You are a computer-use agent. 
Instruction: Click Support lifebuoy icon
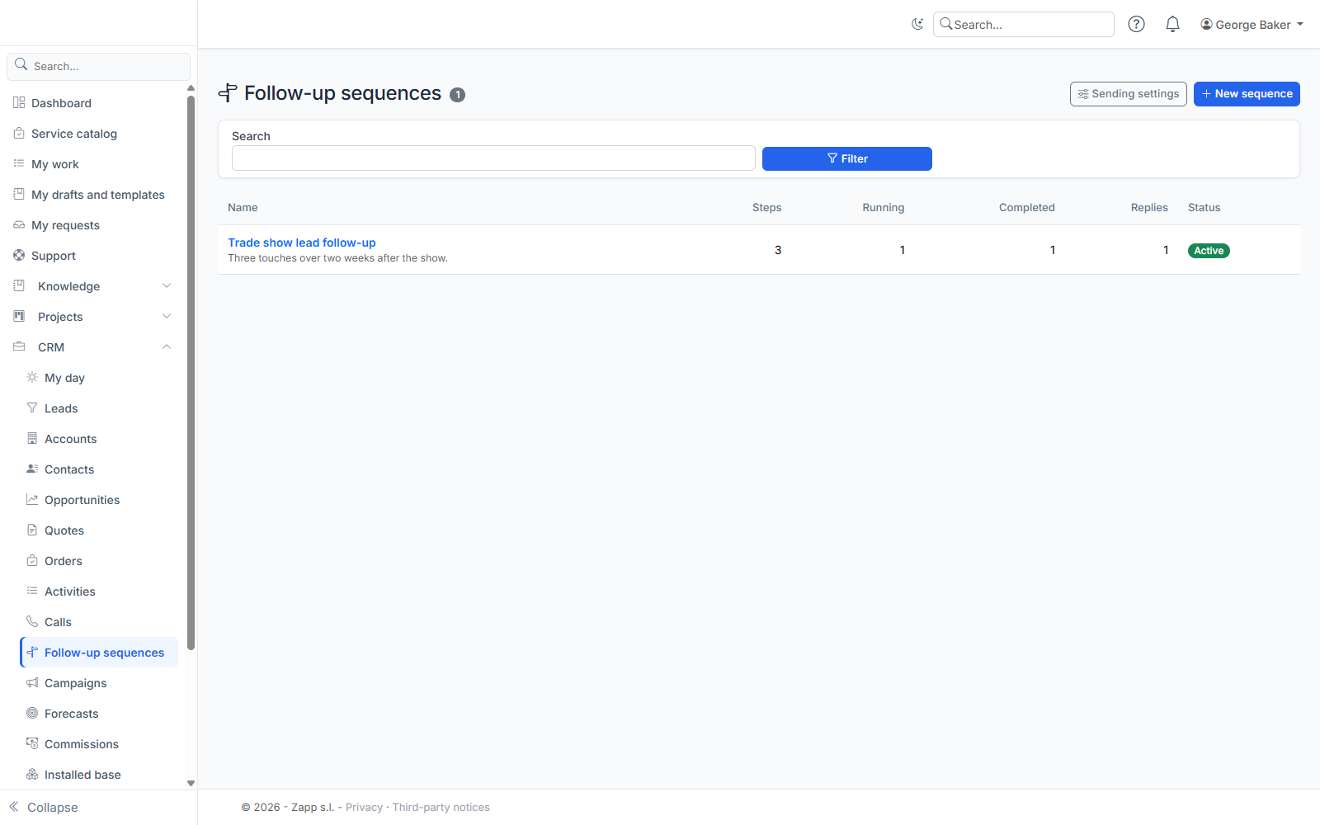coord(19,255)
